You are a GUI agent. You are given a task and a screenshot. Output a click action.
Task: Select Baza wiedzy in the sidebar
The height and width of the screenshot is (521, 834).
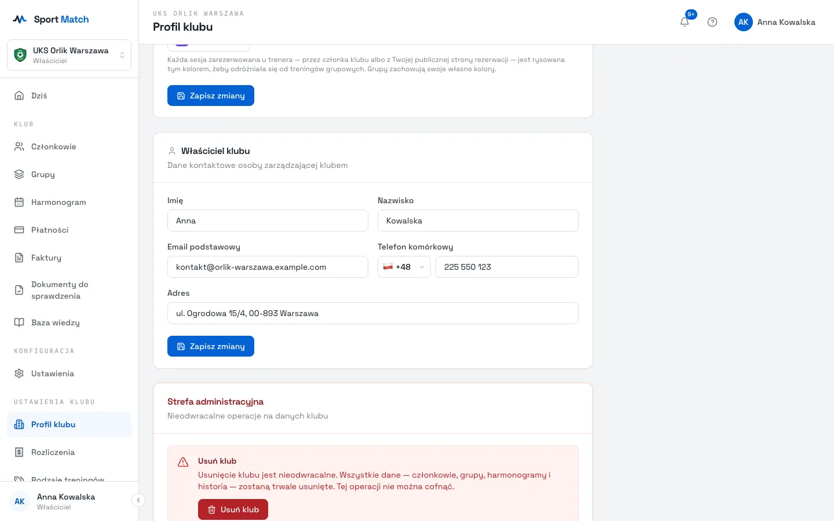point(69,322)
